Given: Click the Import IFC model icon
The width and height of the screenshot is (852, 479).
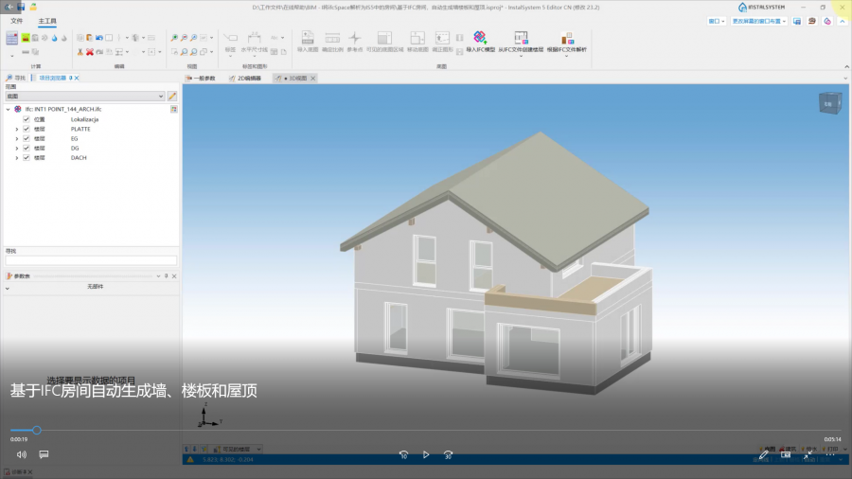Looking at the screenshot, I should click(479, 41).
